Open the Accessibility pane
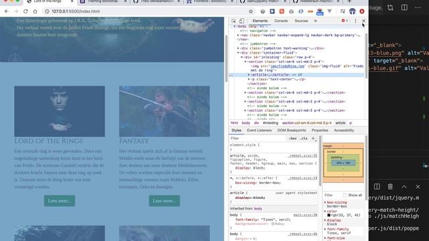The width and height of the screenshot is (429, 241). 344,131
